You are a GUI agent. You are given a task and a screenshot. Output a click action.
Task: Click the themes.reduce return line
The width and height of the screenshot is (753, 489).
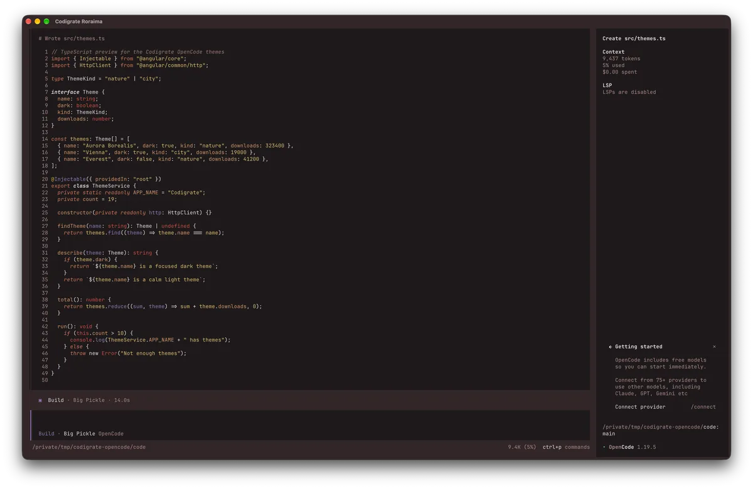pos(163,306)
